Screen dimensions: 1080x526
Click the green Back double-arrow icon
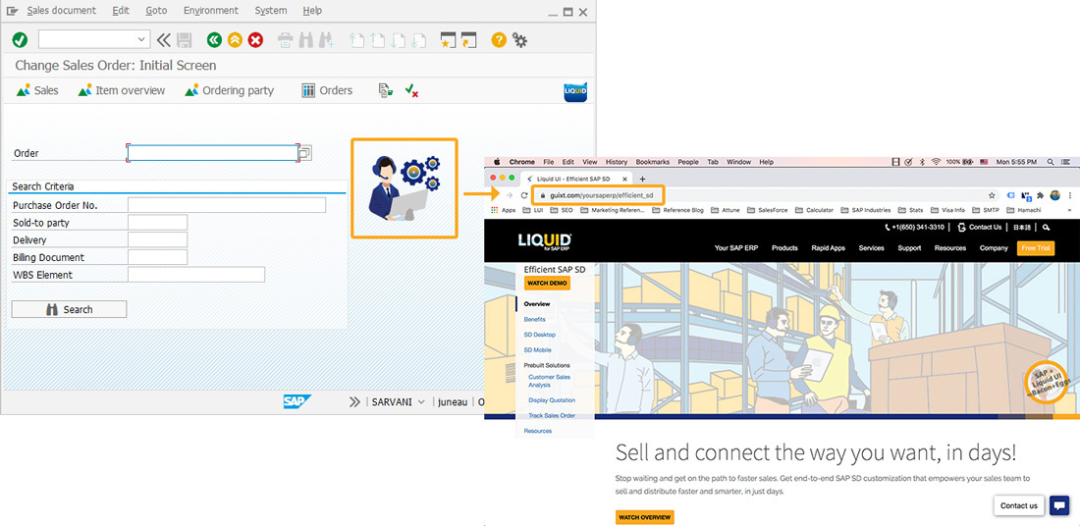214,40
